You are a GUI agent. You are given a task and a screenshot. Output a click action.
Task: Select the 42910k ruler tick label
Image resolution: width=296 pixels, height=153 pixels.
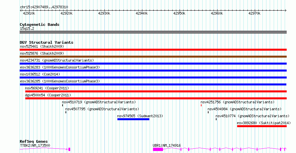pyautogui.click(x=29, y=13)
